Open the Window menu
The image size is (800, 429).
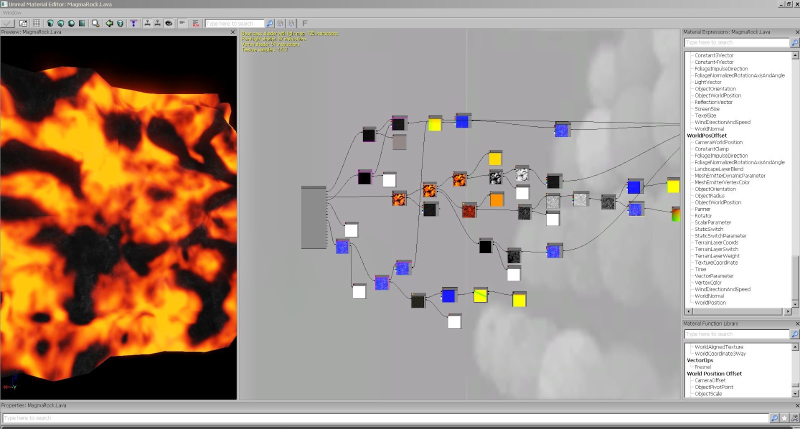[12, 13]
